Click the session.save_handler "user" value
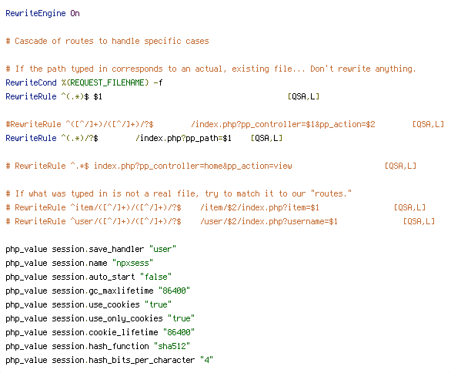Viewport: 451px width, 373px height. [162, 249]
